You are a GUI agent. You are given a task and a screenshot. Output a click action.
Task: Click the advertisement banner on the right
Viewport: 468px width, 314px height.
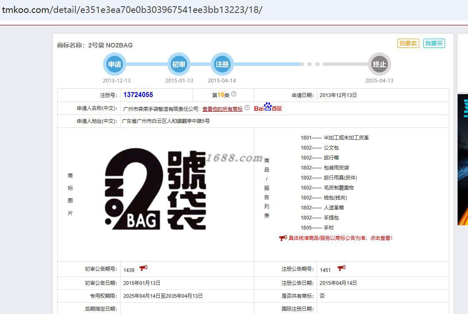coord(463,159)
